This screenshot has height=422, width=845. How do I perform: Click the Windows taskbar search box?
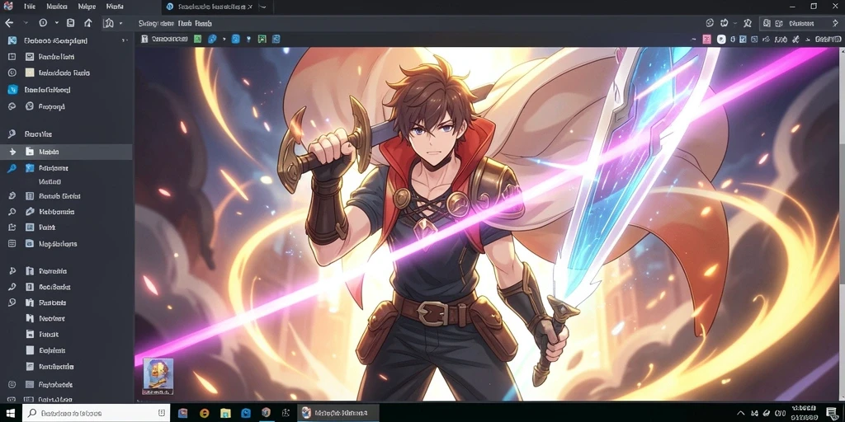coord(97,413)
